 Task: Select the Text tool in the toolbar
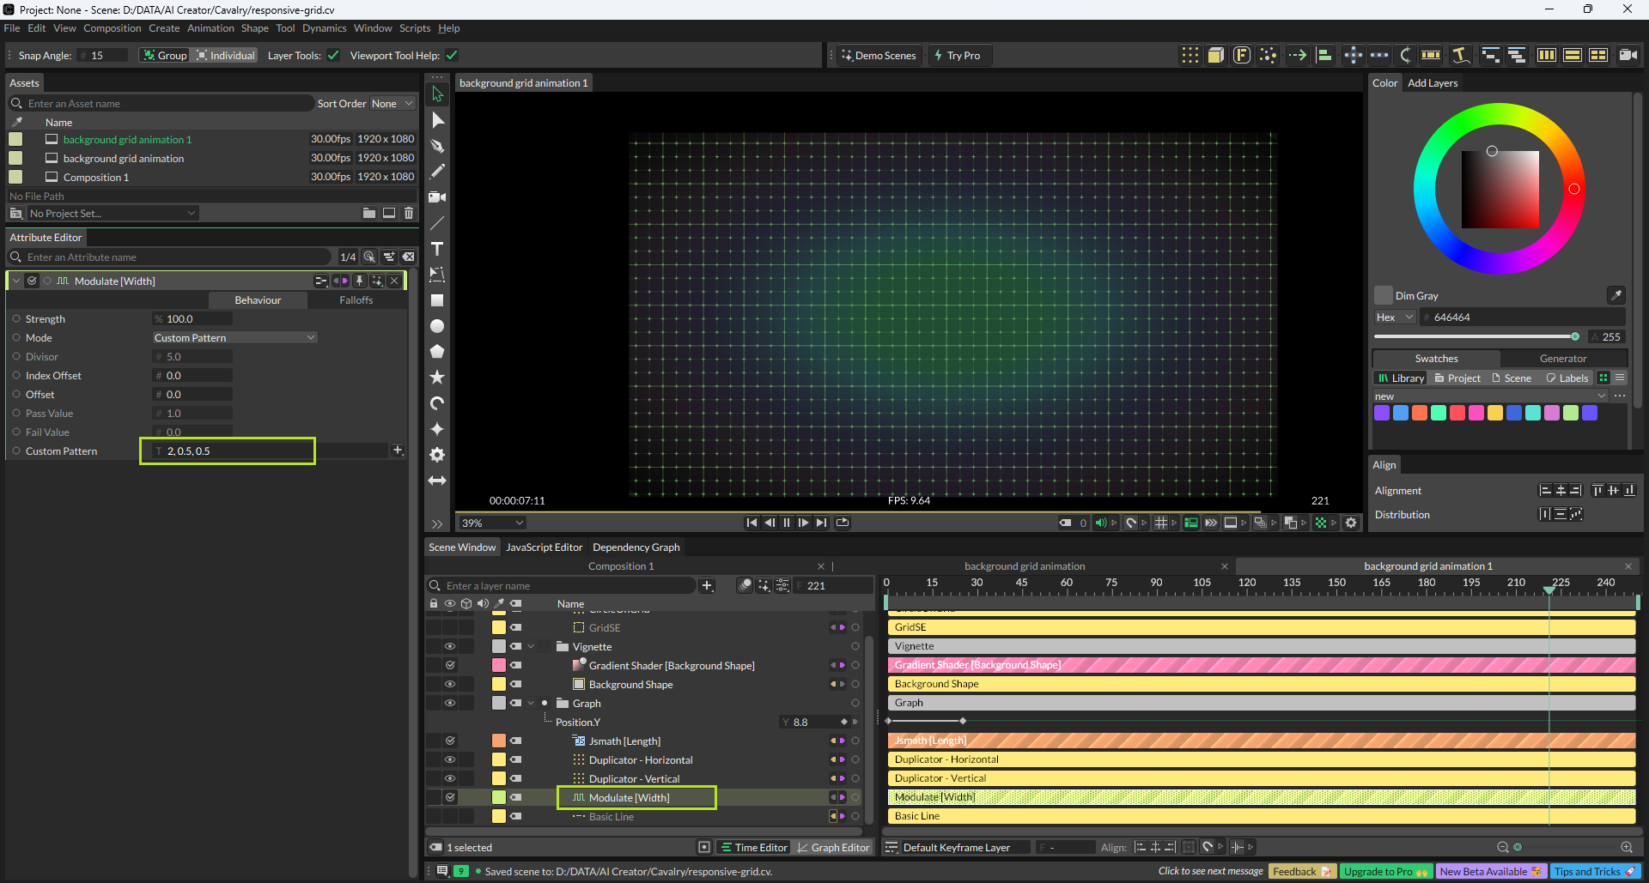437,249
